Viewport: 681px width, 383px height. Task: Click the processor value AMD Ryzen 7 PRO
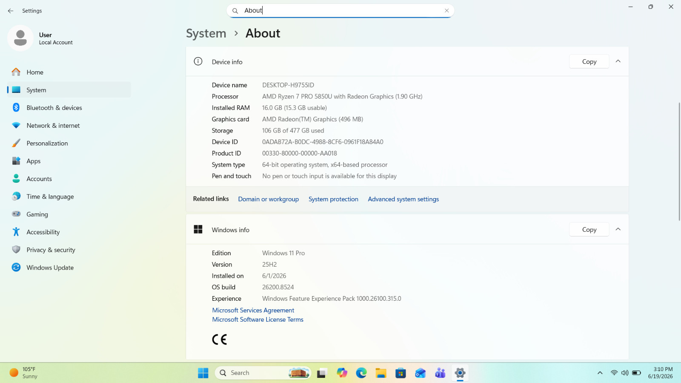click(342, 97)
